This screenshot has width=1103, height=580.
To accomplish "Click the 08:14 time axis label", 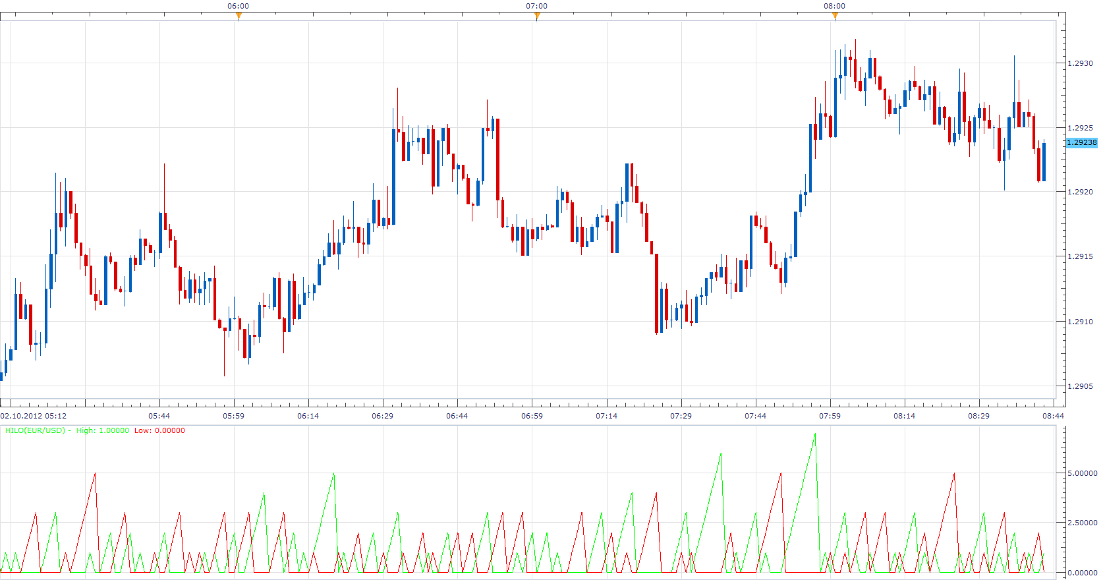I will point(904,416).
